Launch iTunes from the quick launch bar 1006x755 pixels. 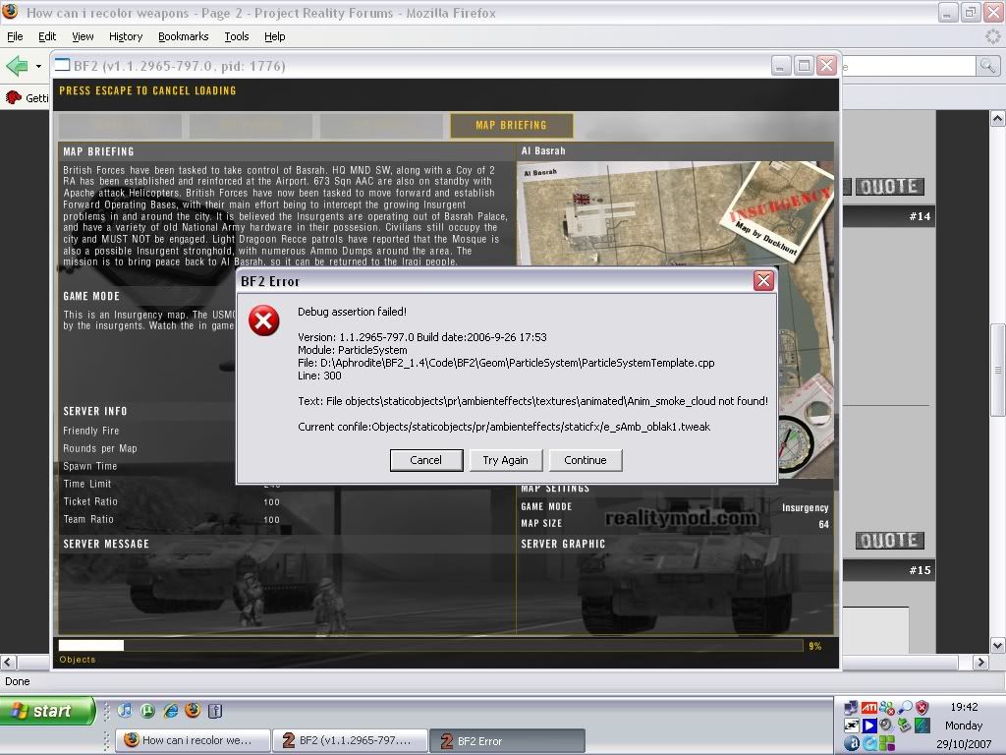click(x=125, y=710)
